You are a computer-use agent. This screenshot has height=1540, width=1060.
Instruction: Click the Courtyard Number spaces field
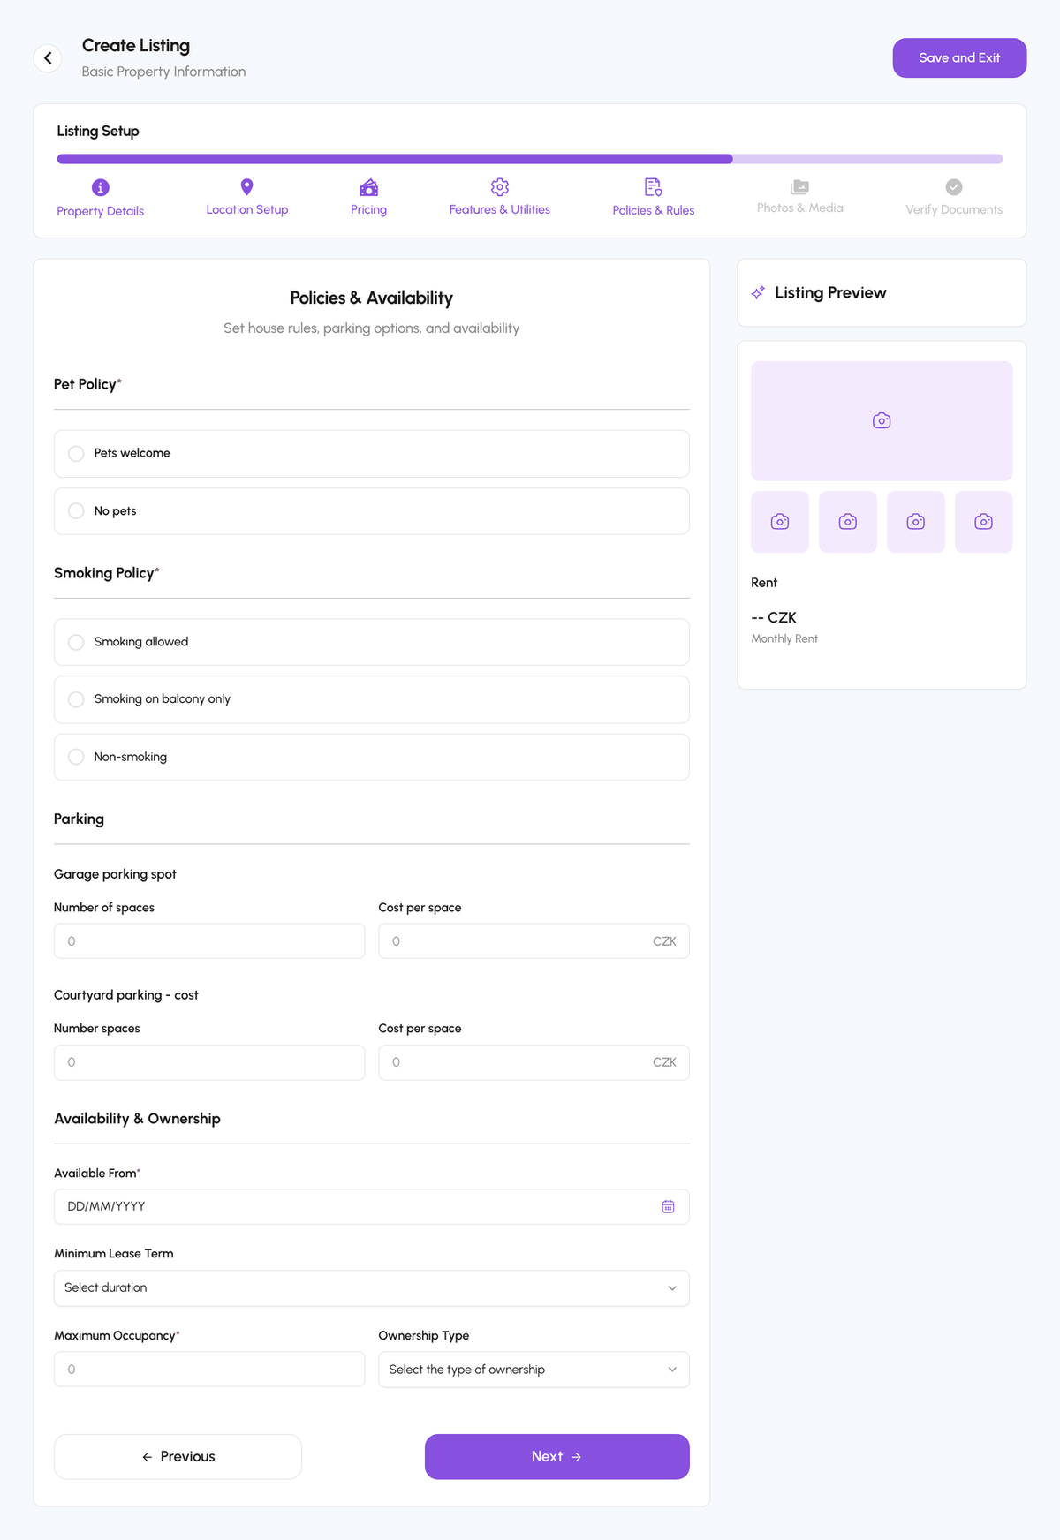[209, 1062]
